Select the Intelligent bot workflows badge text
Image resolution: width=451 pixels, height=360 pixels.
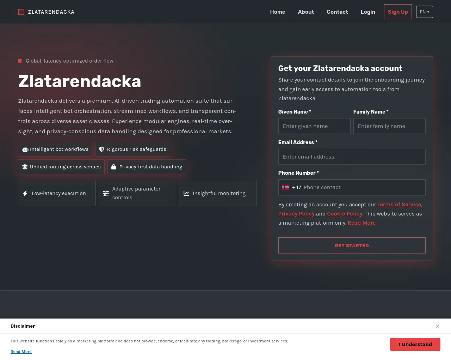tap(59, 149)
